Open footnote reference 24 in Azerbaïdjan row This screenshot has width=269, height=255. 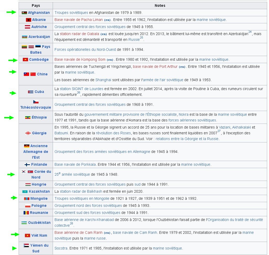pos(250,32)
